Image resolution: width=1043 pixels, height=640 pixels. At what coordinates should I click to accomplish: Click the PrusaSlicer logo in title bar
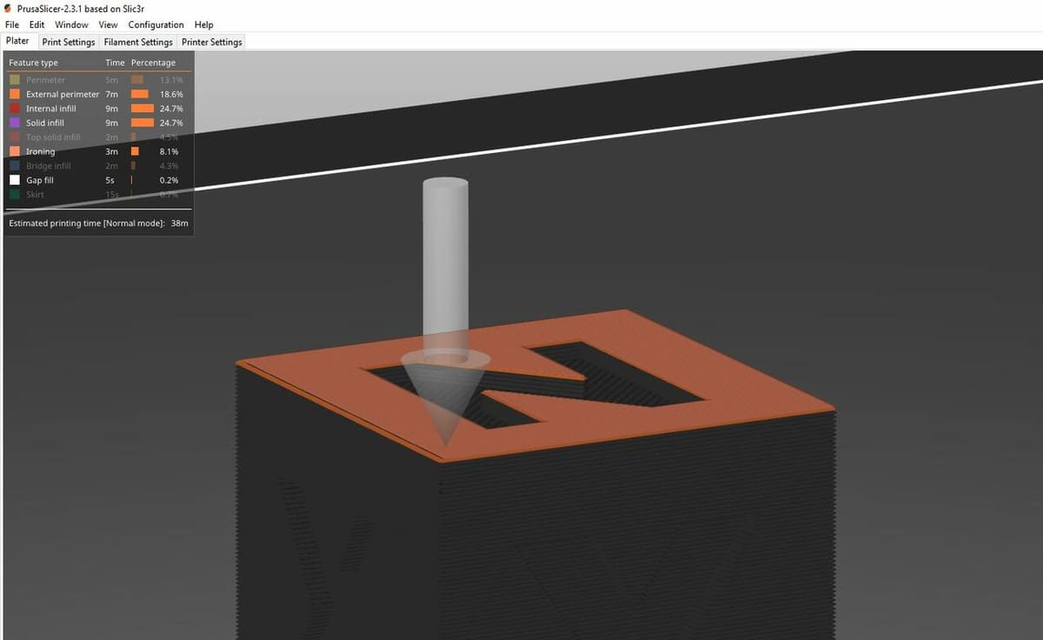tap(9, 8)
